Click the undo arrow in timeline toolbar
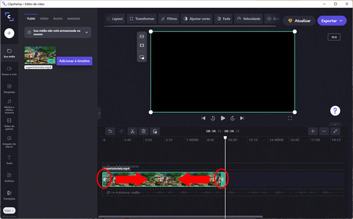Viewport: 353px width, 219px height. click(x=110, y=131)
